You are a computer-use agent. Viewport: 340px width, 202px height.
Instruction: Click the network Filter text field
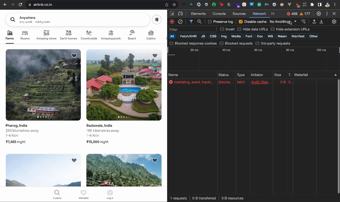192,29
